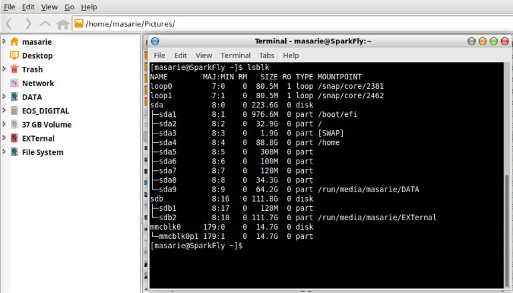Expand the DATA volume tree node
The height and width of the screenshot is (293, 513).
tap(4, 97)
